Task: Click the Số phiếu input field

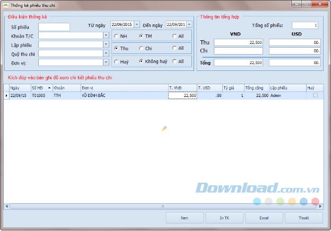Action: click(54, 27)
